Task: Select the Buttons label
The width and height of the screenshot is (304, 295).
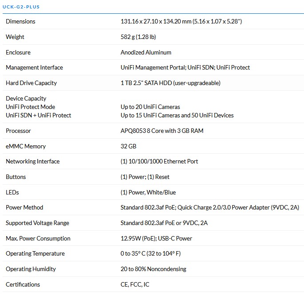Action: pyautogui.click(x=16, y=177)
